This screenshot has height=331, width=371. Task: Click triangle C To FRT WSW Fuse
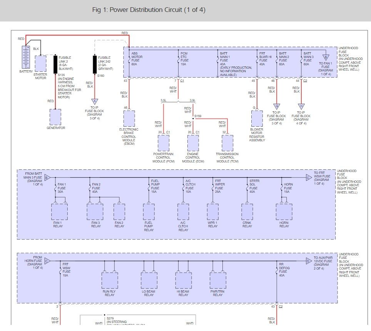coord(309,177)
